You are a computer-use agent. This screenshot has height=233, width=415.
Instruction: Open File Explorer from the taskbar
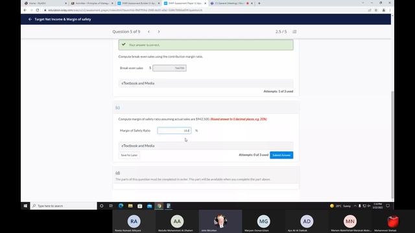[130, 206]
